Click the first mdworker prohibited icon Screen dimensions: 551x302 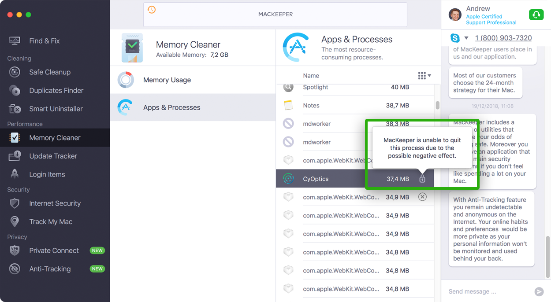coord(288,124)
